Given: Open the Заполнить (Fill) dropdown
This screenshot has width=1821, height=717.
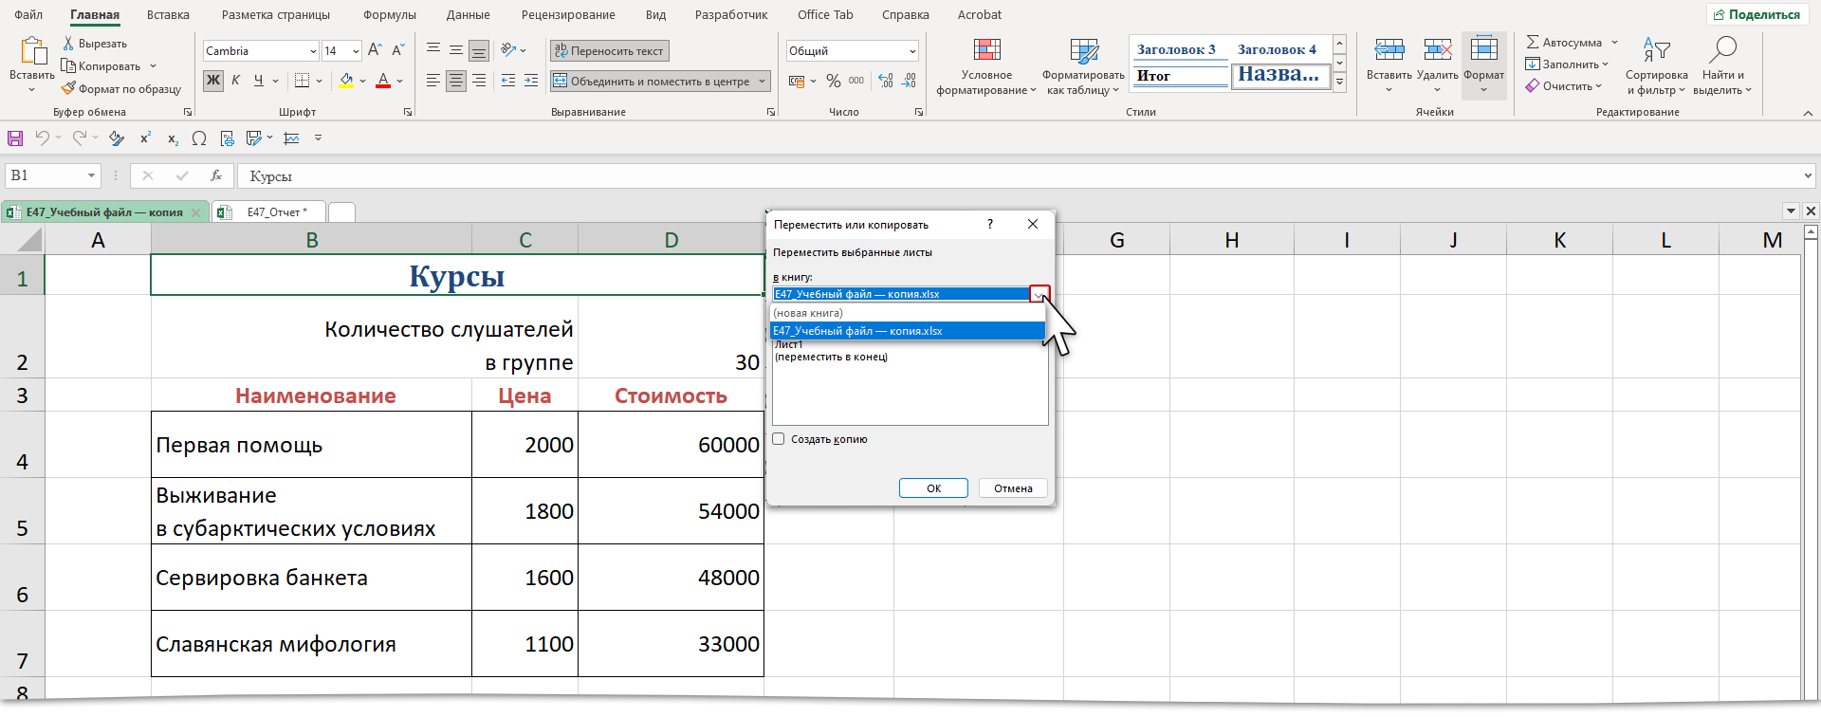Looking at the screenshot, I should click(1568, 64).
